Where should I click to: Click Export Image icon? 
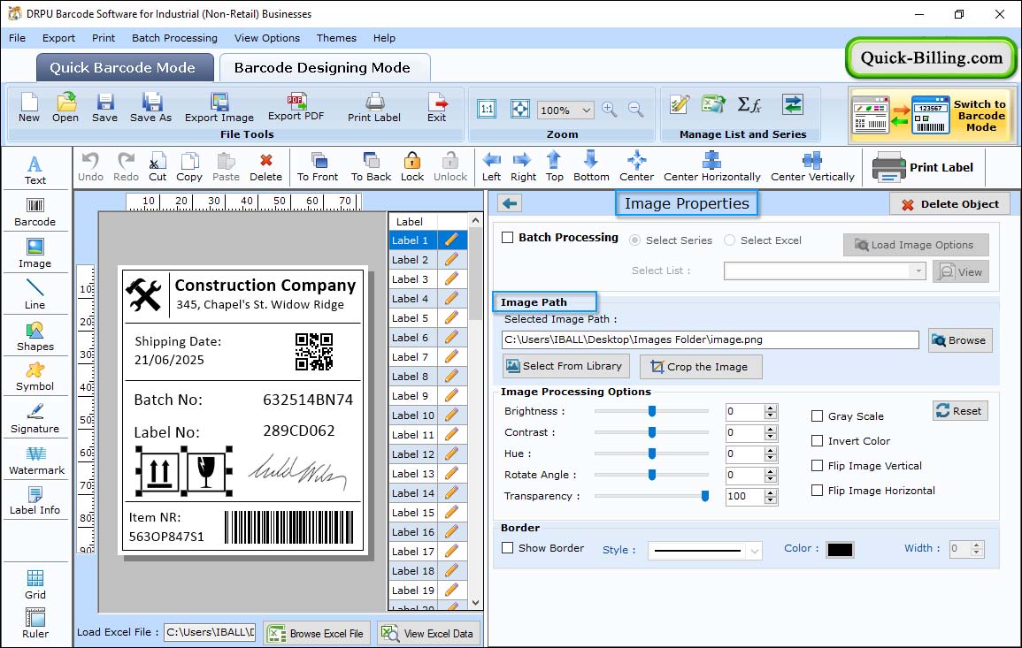219,108
